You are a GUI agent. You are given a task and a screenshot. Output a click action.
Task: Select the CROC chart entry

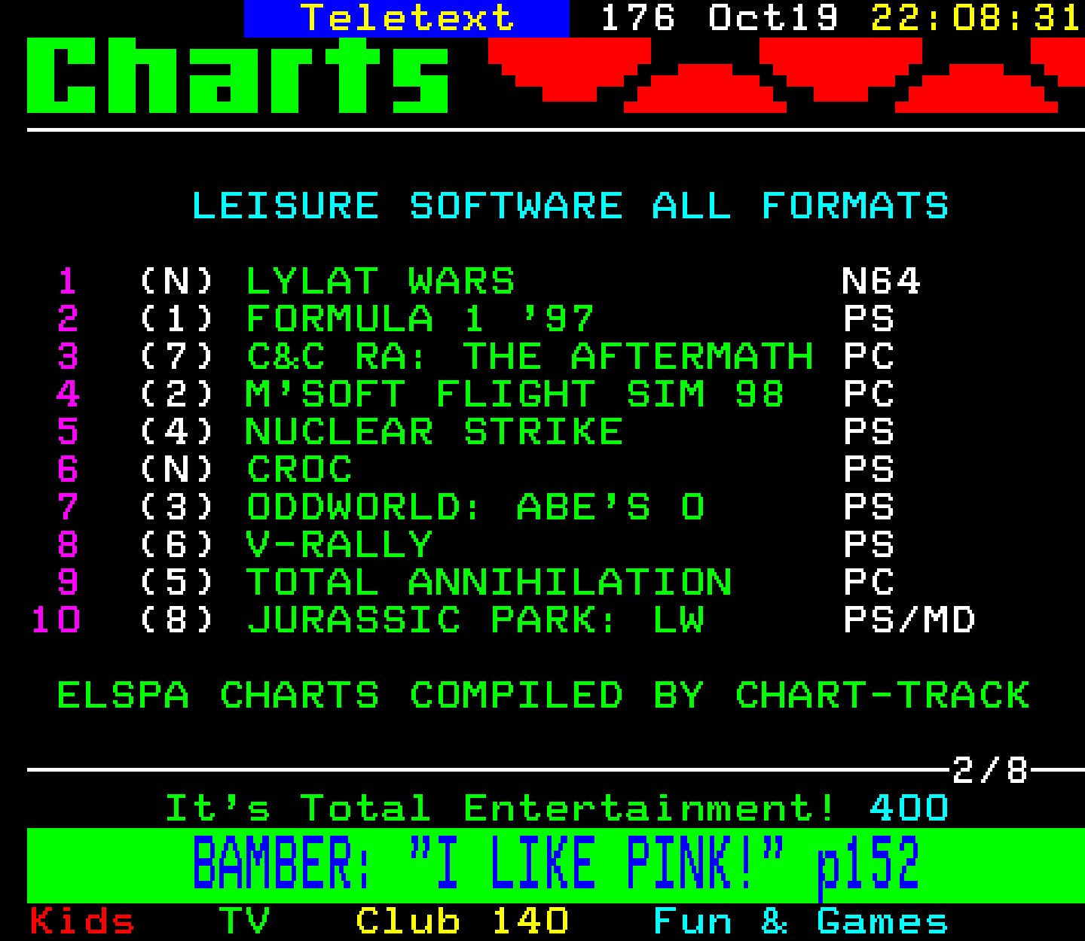(x=299, y=470)
